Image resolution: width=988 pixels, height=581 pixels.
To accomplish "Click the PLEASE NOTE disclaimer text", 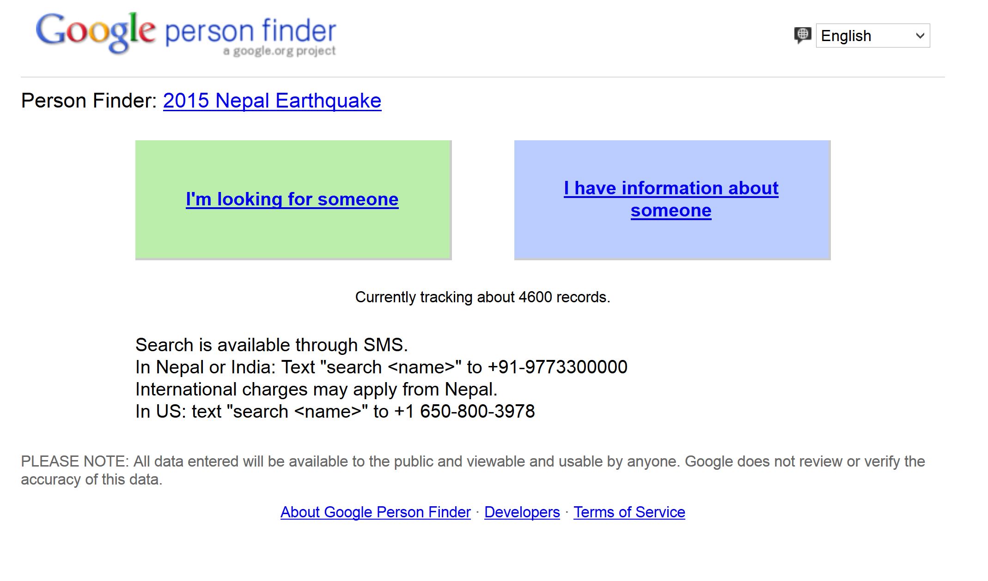I will point(473,470).
